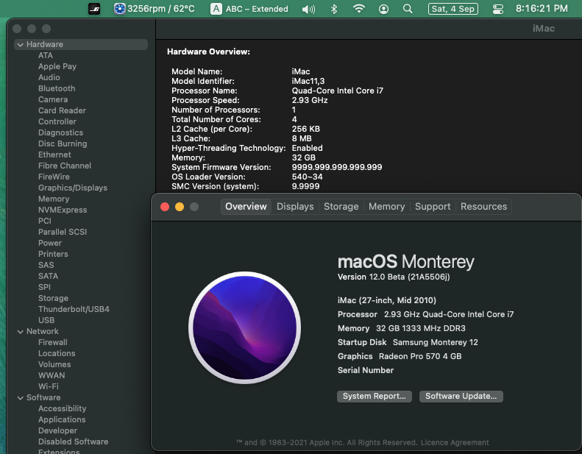Screen dimensions: 582x454
Task: Open Control Centre from menu bar
Action: point(498,9)
